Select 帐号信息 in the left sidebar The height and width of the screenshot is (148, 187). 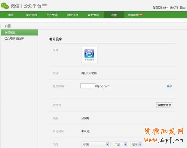(x=19, y=33)
